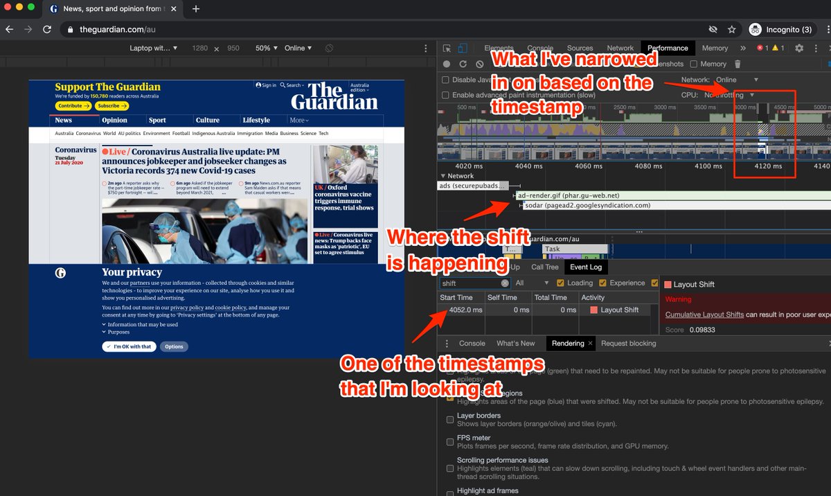Click the Subscribe button
This screenshot has width=831, height=496.
click(x=111, y=106)
